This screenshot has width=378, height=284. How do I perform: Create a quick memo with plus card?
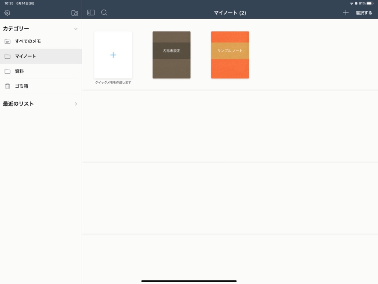(x=113, y=55)
